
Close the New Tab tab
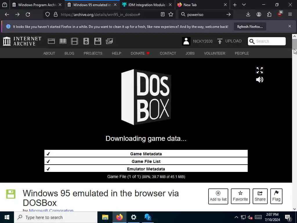coord(225,5)
